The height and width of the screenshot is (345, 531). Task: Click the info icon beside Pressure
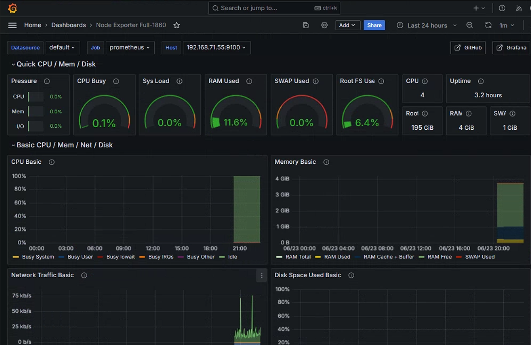coord(47,81)
